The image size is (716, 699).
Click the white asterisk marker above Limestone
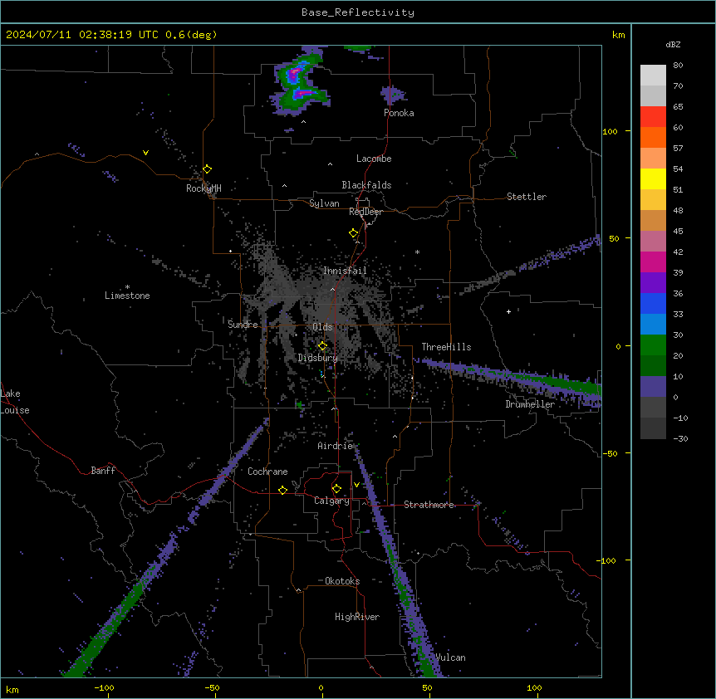(x=127, y=287)
